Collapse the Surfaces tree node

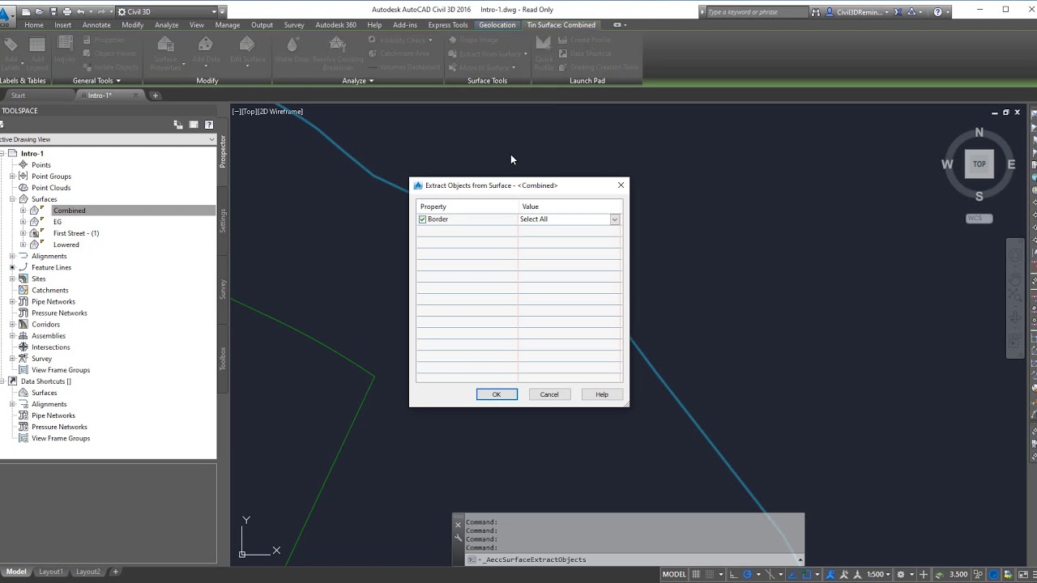(x=12, y=199)
